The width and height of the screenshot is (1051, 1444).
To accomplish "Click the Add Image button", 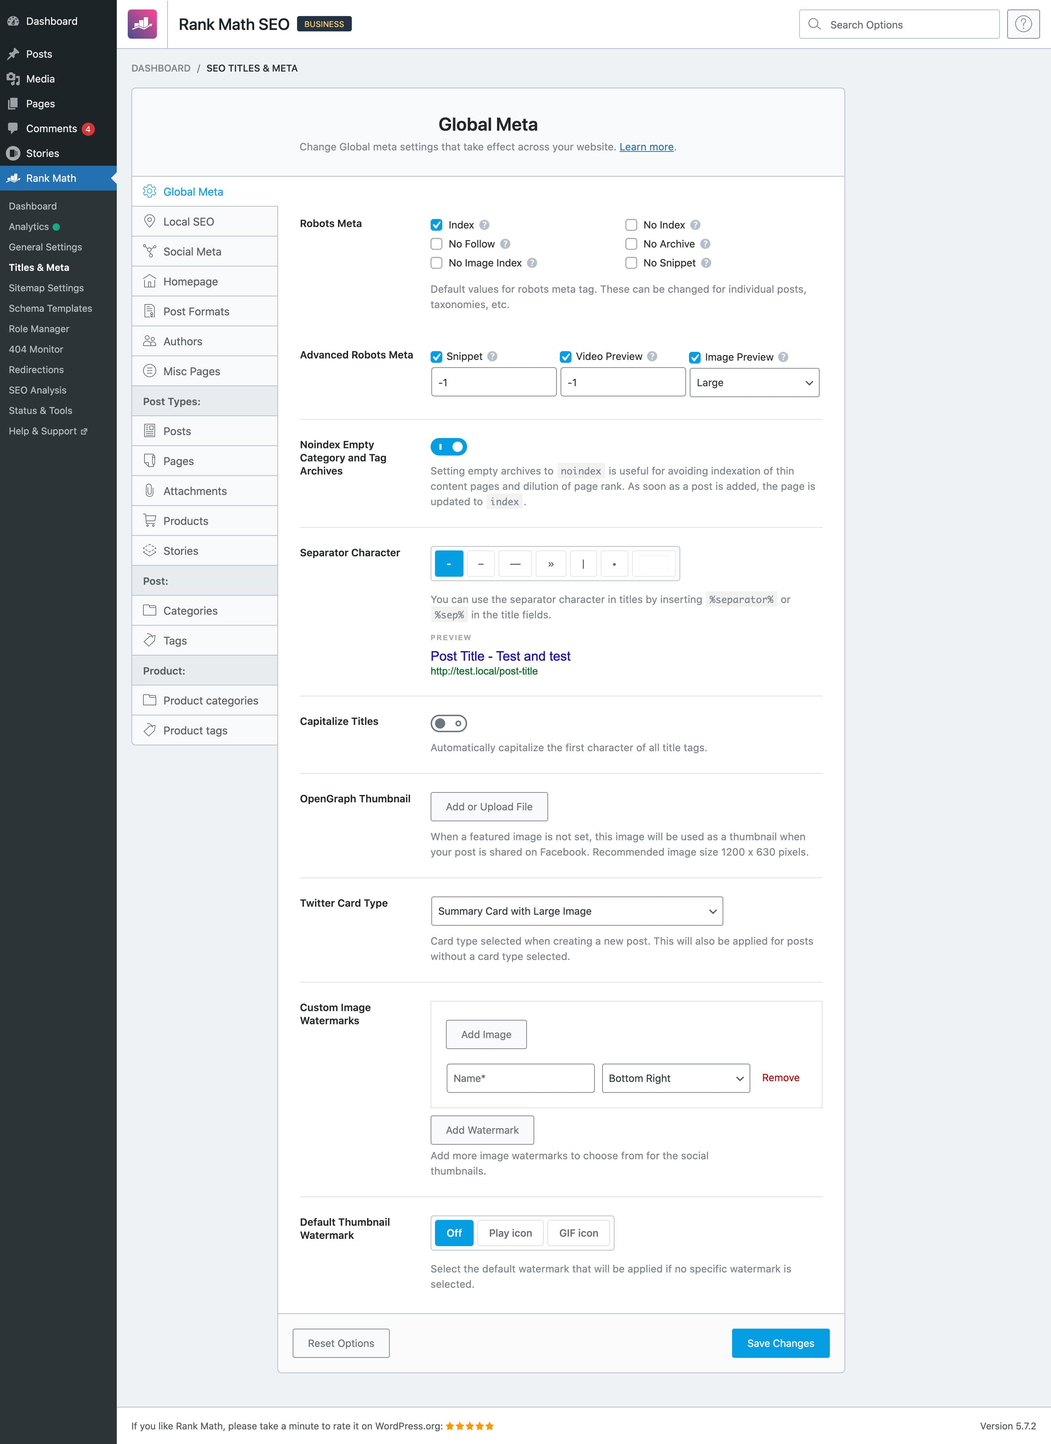I will tap(486, 1034).
